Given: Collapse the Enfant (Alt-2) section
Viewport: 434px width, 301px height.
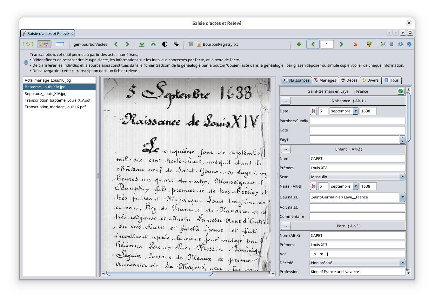Looking at the screenshot, I should tap(286, 149).
